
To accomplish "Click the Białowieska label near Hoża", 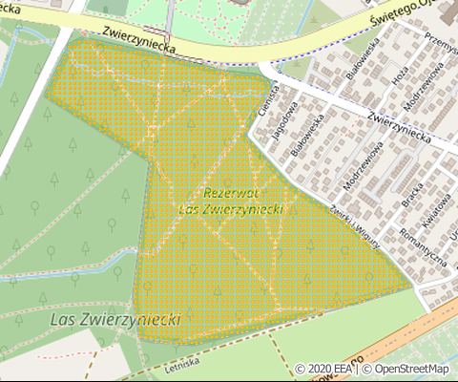I will click(363, 58).
